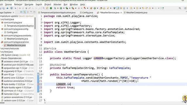Viewport: 187px width, 105px height.
Task: Click the Open Type icon
Action: (x=101, y=8)
